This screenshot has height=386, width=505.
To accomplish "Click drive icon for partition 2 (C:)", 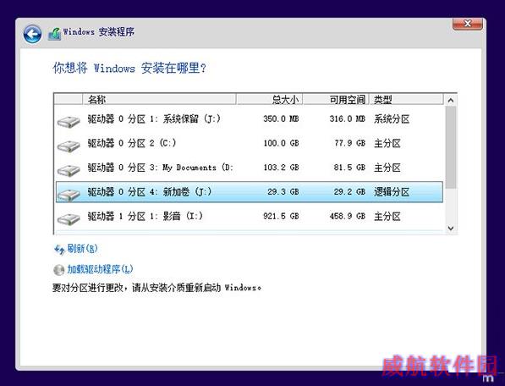I will [x=69, y=146].
